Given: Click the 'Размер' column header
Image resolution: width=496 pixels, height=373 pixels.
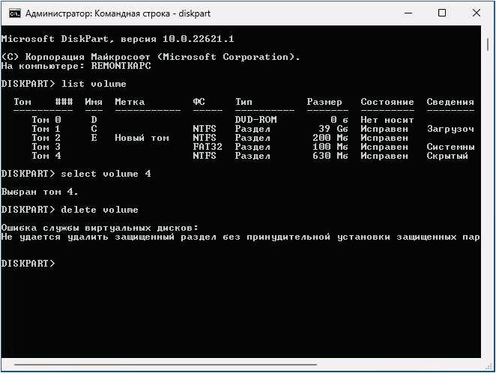Looking at the screenshot, I should pyautogui.click(x=324, y=102).
